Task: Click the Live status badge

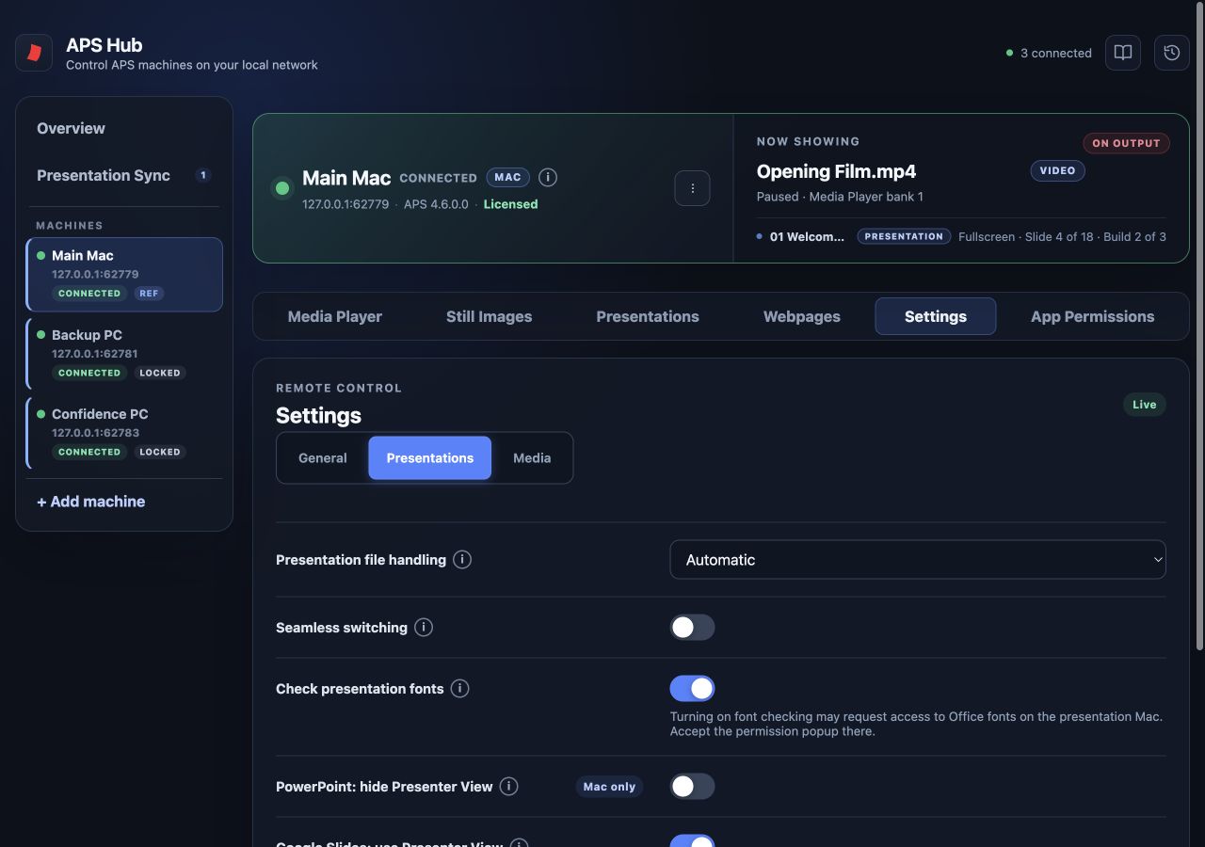Action: click(x=1145, y=405)
